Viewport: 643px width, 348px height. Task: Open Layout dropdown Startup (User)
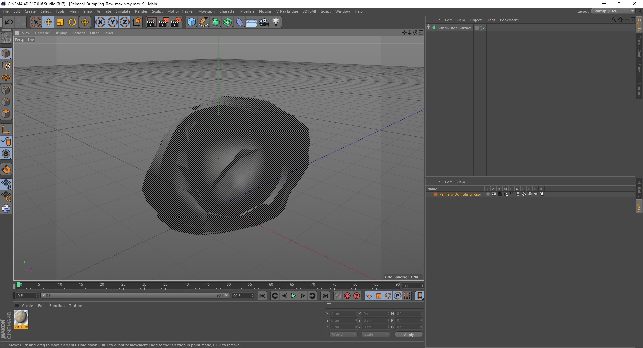click(x=613, y=11)
